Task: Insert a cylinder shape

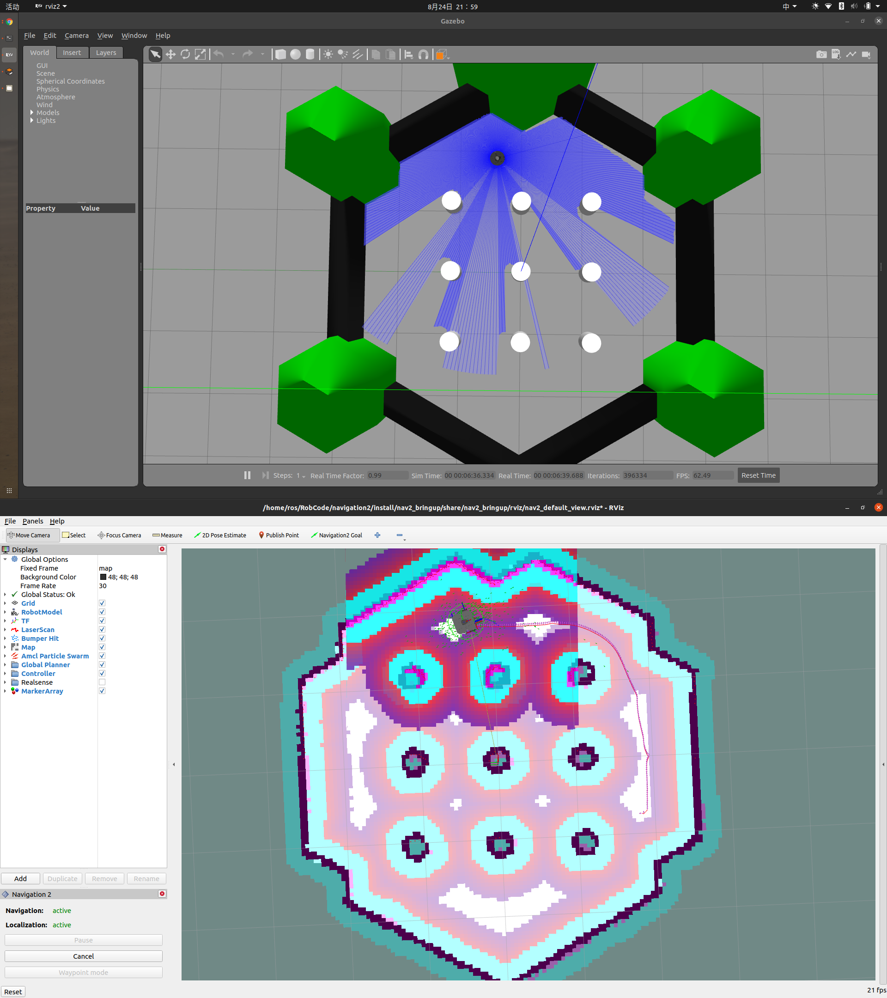Action: click(310, 54)
